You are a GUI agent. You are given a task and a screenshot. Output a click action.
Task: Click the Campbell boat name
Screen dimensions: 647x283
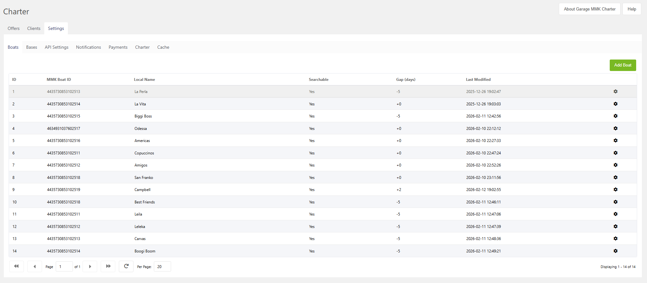142,190
